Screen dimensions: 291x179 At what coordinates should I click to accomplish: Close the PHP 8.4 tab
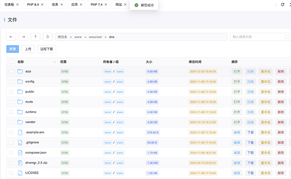pos(42,5)
